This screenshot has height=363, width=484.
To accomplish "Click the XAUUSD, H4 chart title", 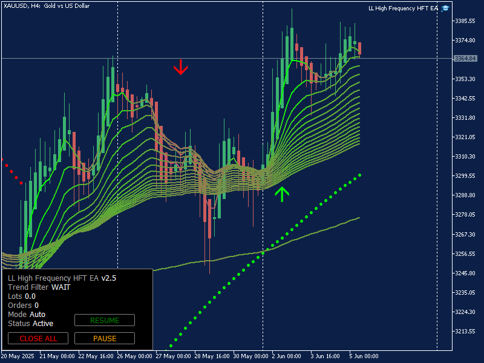I will coord(47,5).
